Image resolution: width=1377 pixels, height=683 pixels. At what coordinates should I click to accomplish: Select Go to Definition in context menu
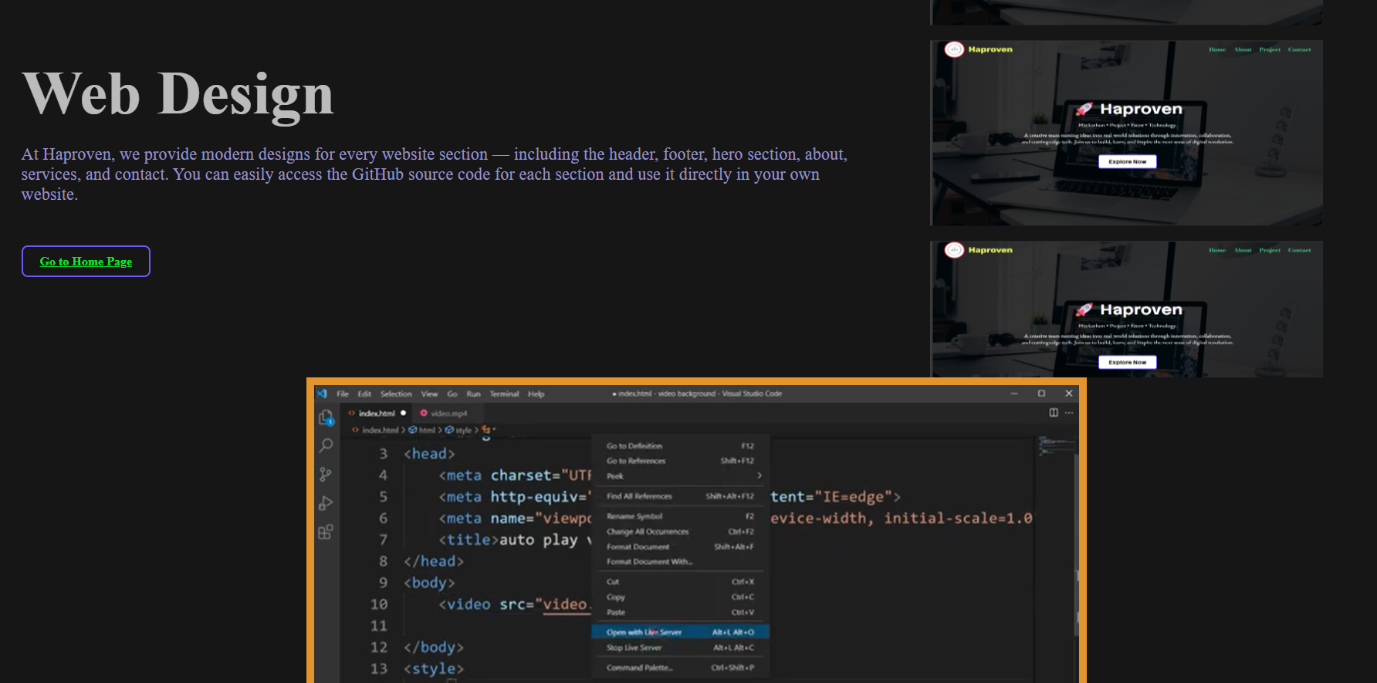coord(681,446)
